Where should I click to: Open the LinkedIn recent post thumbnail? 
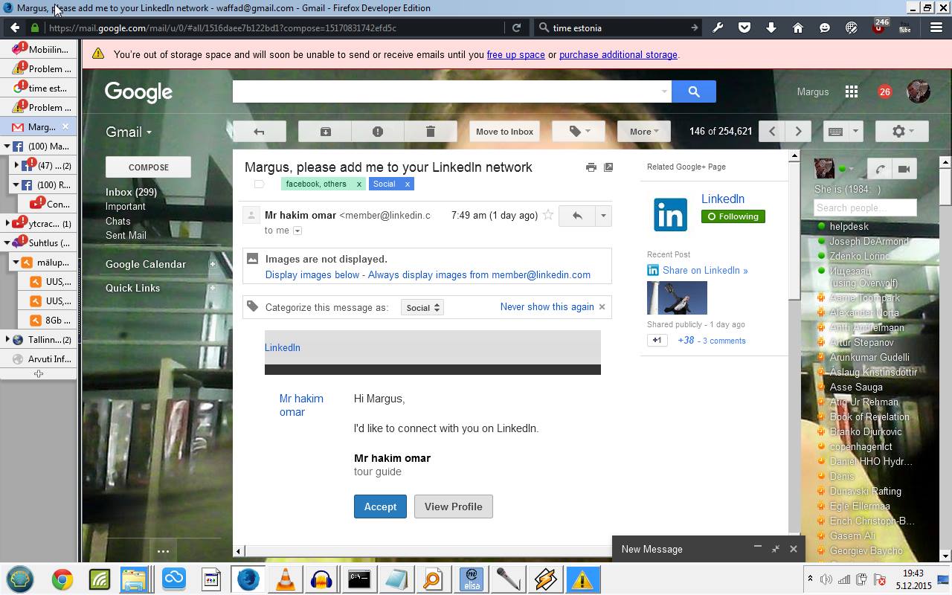click(x=677, y=298)
